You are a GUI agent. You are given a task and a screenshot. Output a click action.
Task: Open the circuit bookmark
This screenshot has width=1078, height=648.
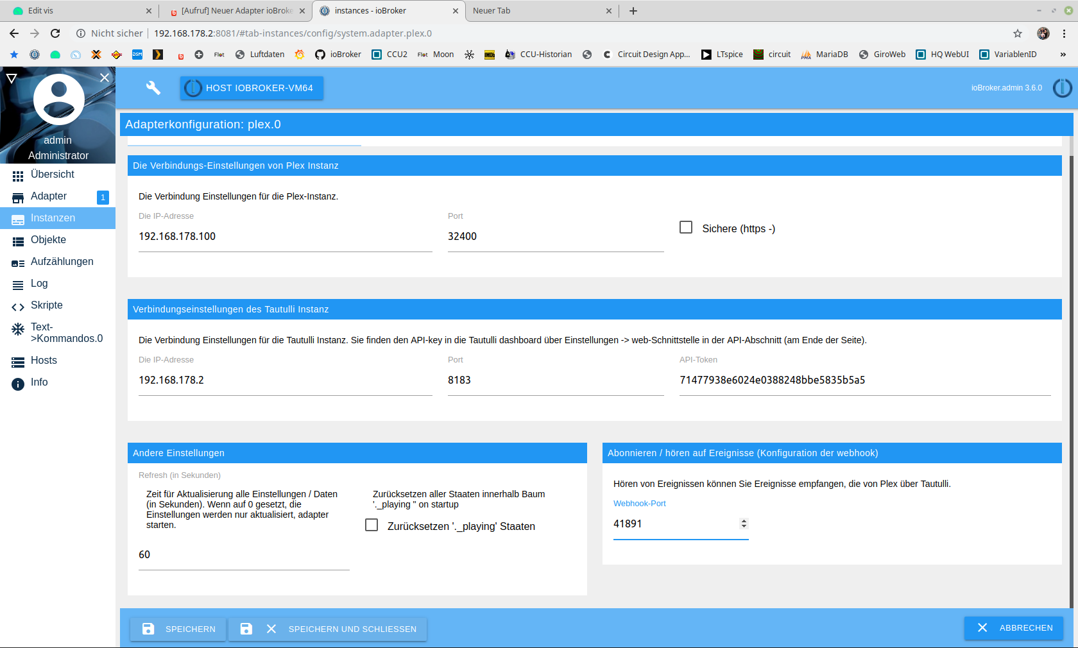point(772,55)
